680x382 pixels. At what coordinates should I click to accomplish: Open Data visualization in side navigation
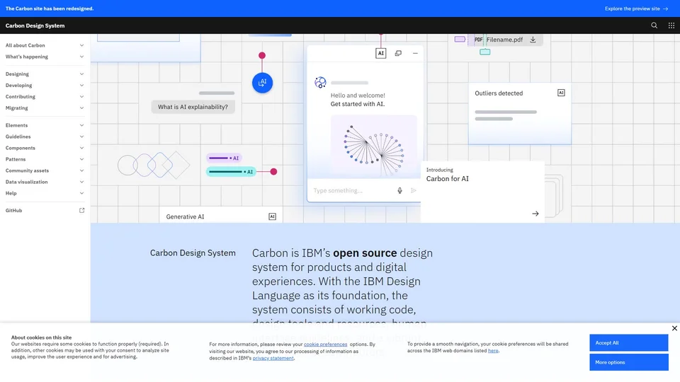(45, 182)
